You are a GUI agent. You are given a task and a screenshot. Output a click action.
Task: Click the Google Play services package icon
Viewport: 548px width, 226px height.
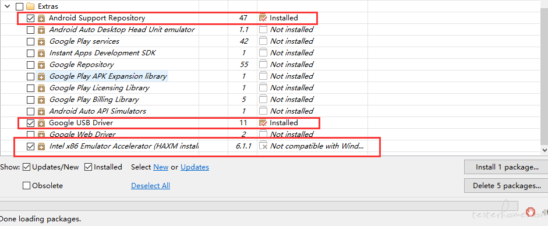[x=41, y=41]
